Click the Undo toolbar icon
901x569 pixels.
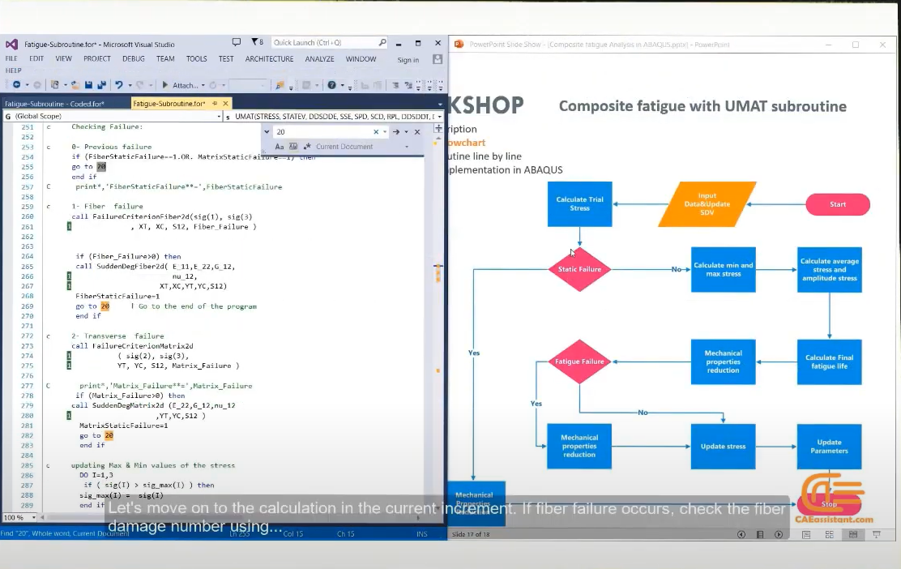[x=119, y=85]
